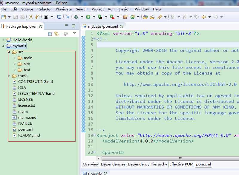This screenshot has height=175, width=239.
Task: Open Package Explorer View Menu triangle
Action: [x=74, y=33]
